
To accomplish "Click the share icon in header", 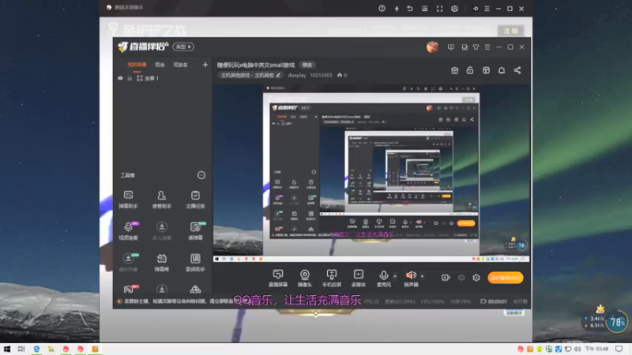I will (517, 70).
